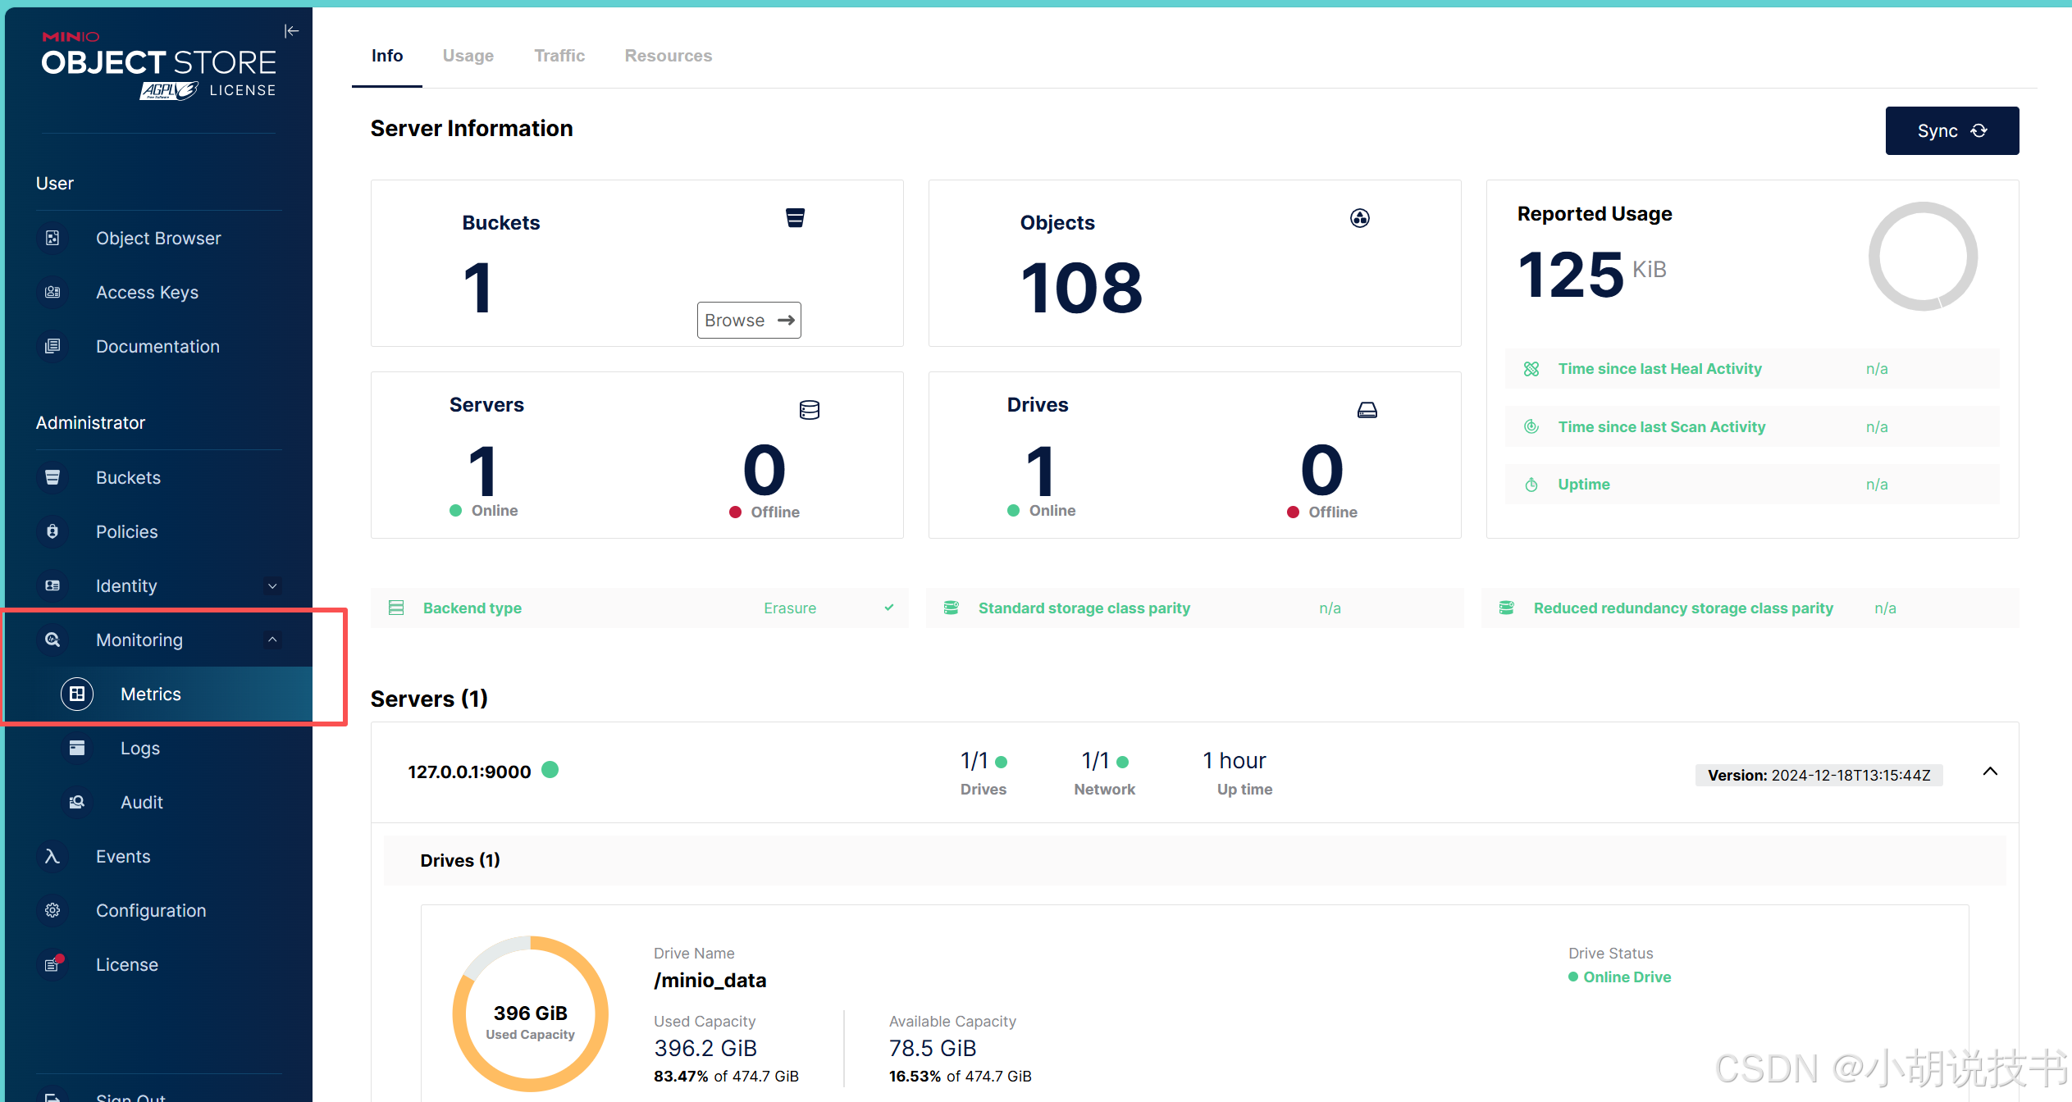The image size is (2072, 1102).
Task: Collapse the 127.0.0.1:9000 server panel
Action: [x=1989, y=772]
